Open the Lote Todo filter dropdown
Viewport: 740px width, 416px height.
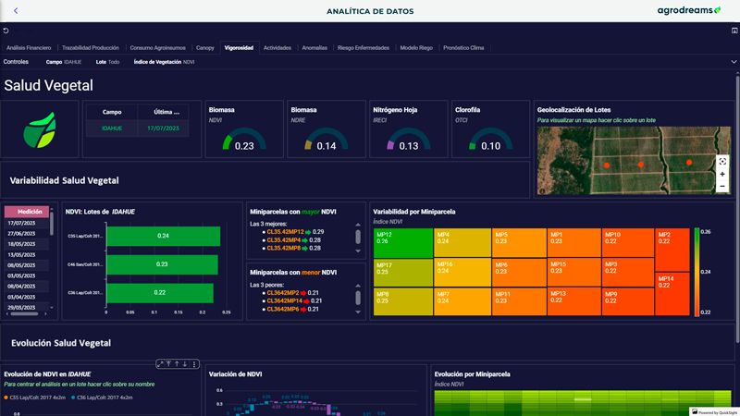pos(107,62)
